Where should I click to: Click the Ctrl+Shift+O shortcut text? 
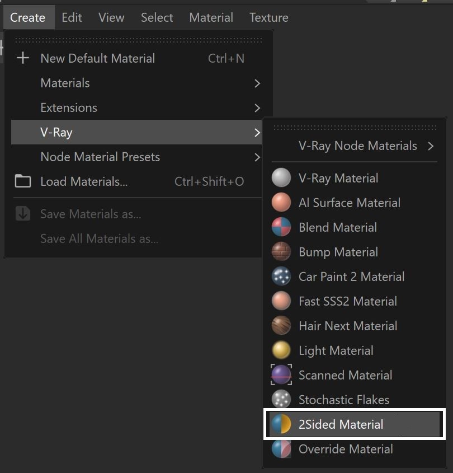[209, 181]
